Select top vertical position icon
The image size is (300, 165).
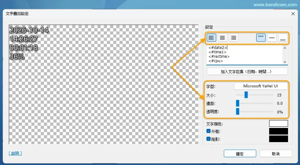[x=261, y=37]
